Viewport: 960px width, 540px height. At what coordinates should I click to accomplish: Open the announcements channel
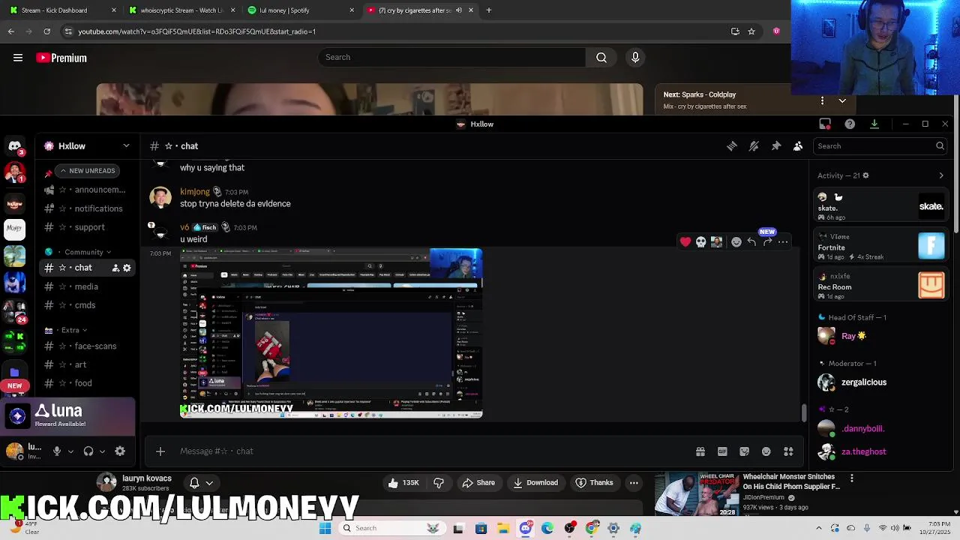tap(87, 190)
